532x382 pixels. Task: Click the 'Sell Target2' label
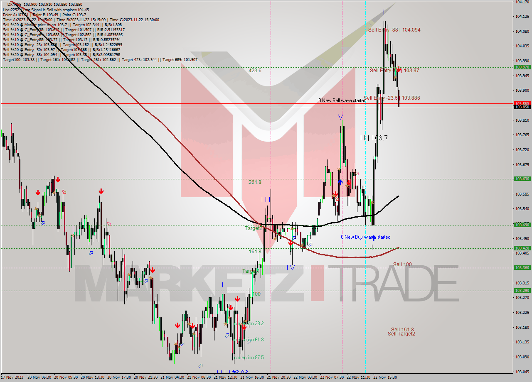coord(401,334)
